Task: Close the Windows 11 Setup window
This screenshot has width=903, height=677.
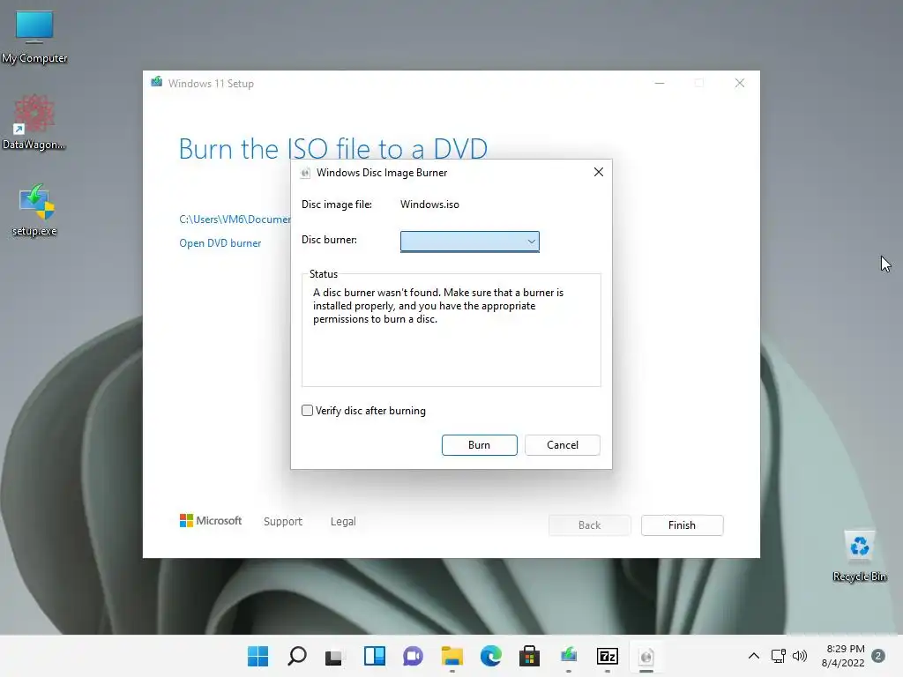Action: pos(740,83)
